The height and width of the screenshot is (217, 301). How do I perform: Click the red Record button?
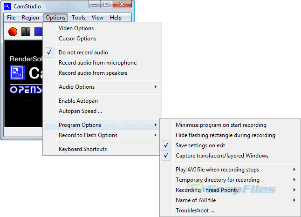tap(13, 32)
